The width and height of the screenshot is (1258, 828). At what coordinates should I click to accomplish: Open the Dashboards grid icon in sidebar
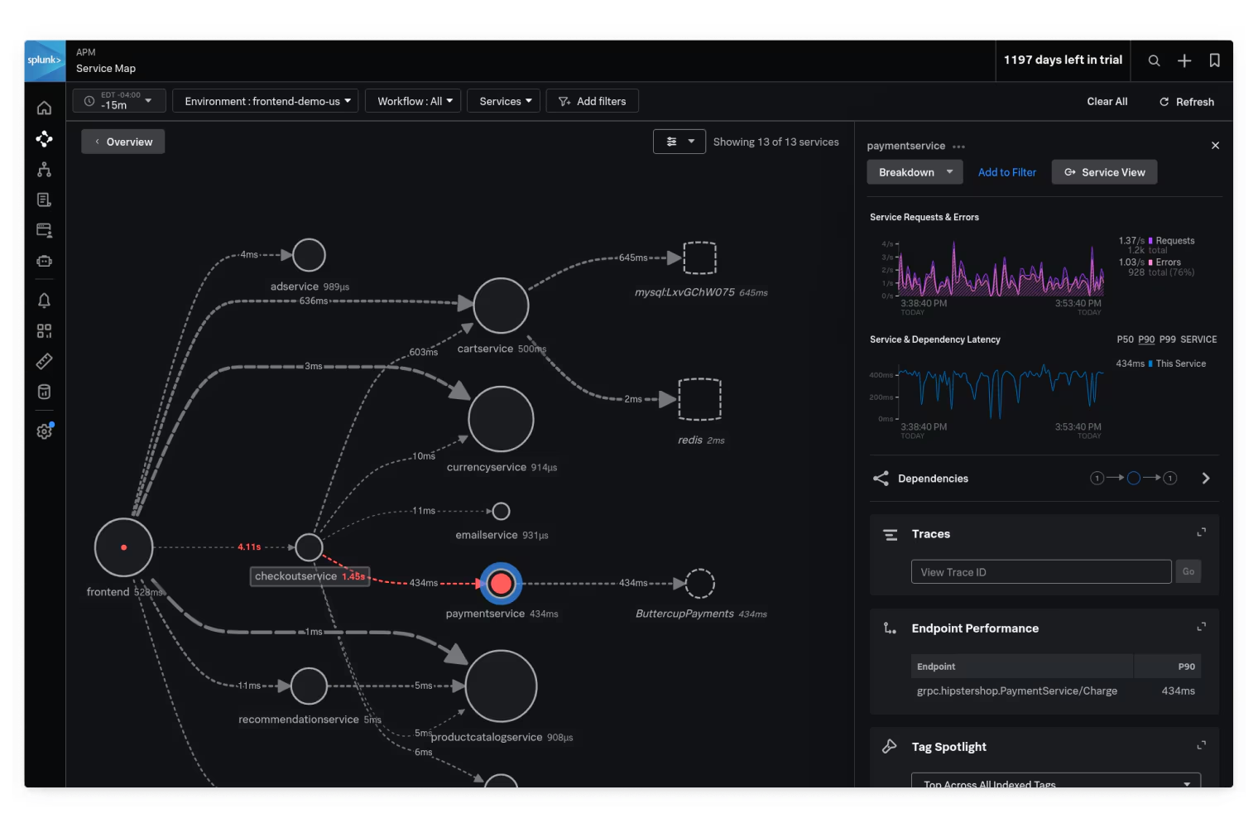44,330
